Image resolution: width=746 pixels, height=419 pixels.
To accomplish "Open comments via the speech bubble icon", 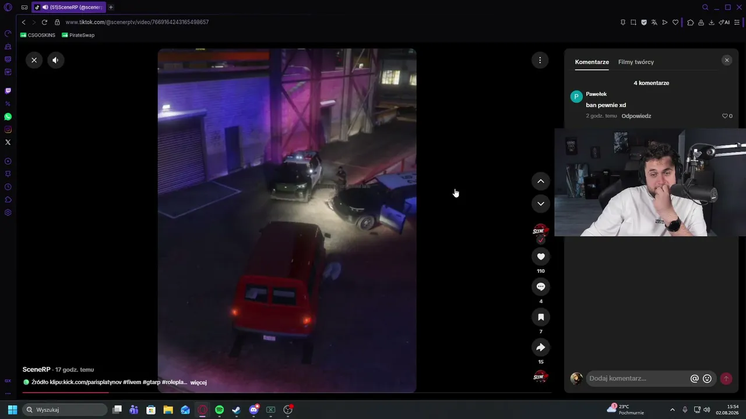I will click(x=541, y=287).
